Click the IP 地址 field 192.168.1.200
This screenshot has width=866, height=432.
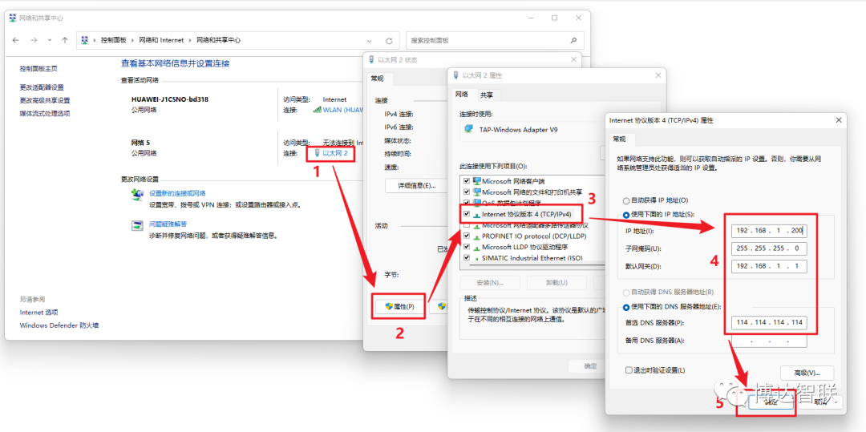(769, 231)
